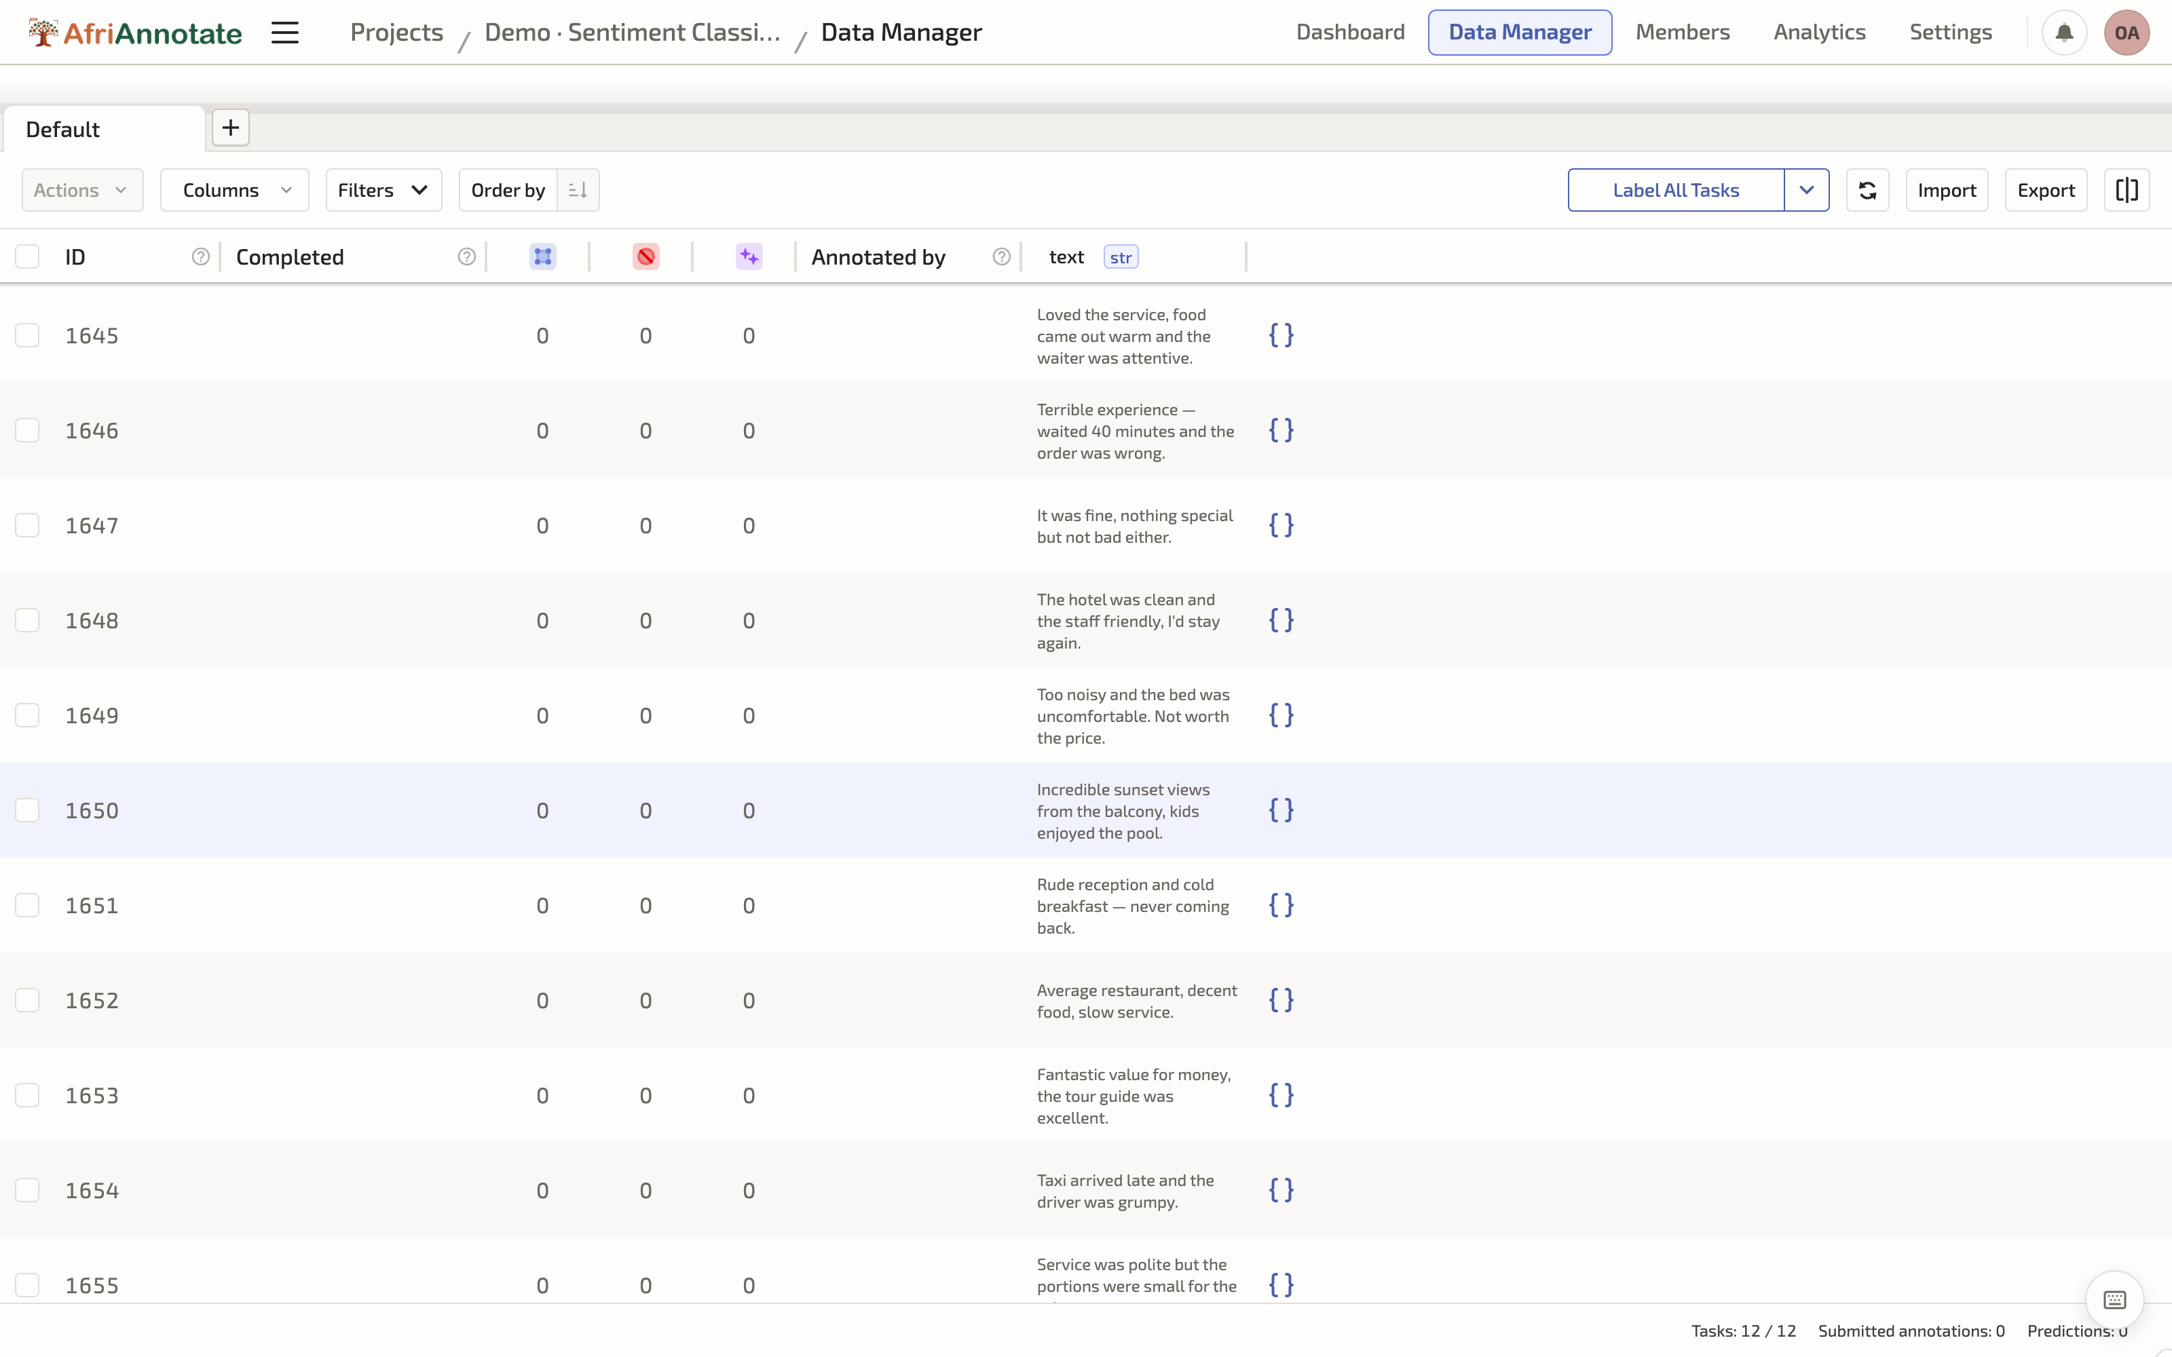
Task: Open the Actions dropdown
Action: 83,190
